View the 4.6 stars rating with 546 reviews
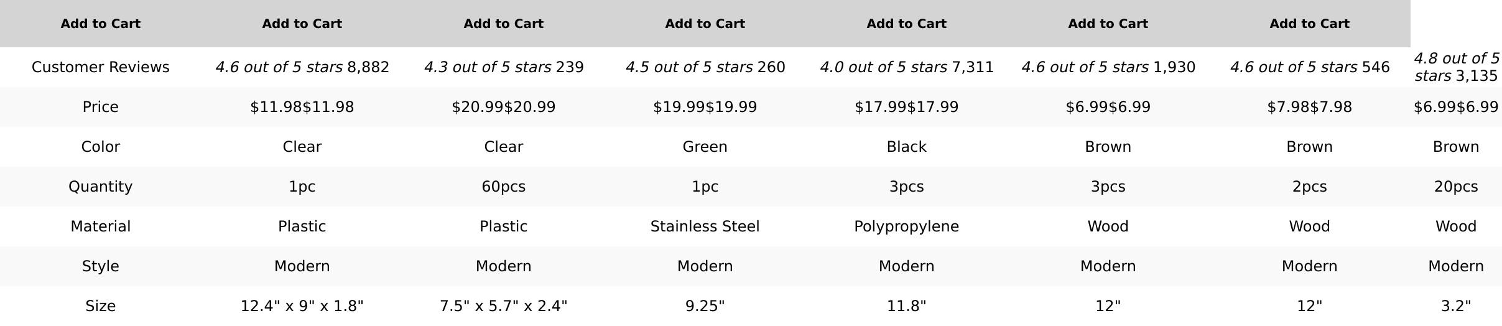The width and height of the screenshot is (1502, 326). 1310,67
